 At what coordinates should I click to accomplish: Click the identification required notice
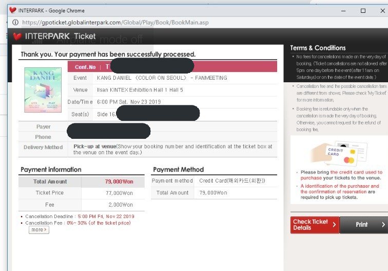(x=340, y=192)
